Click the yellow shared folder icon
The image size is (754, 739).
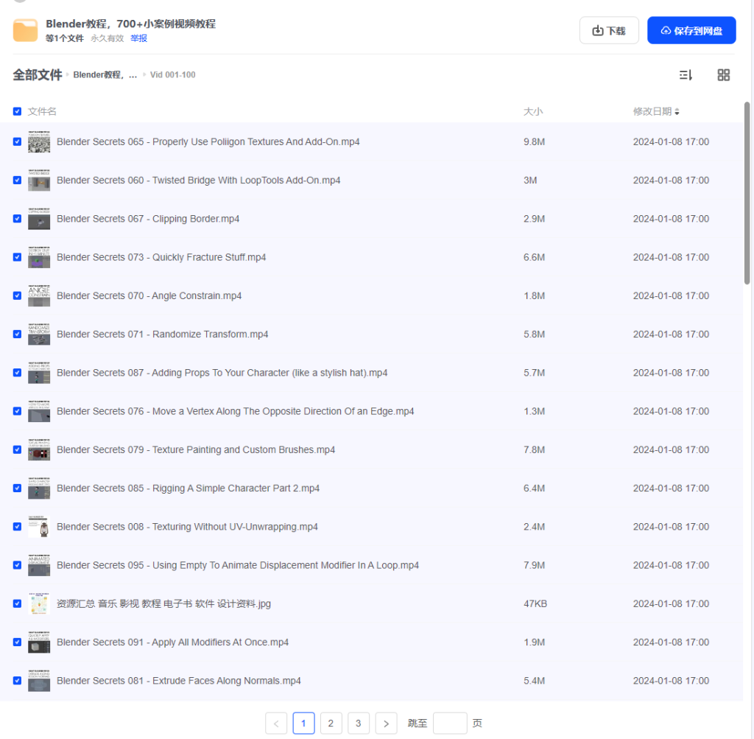(25, 30)
